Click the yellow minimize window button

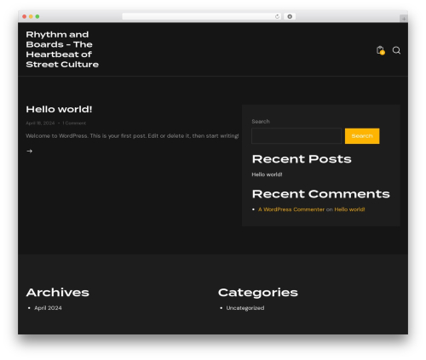click(x=31, y=16)
